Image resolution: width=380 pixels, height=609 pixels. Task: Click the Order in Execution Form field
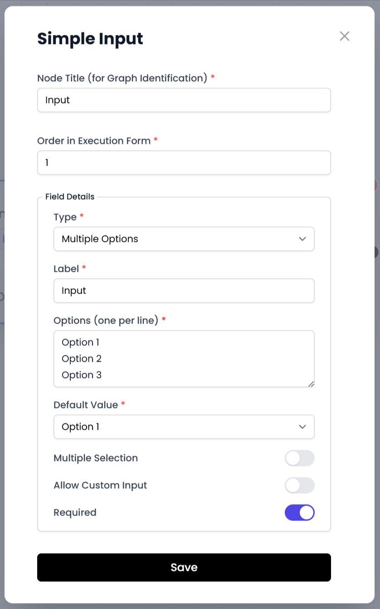coord(184,162)
